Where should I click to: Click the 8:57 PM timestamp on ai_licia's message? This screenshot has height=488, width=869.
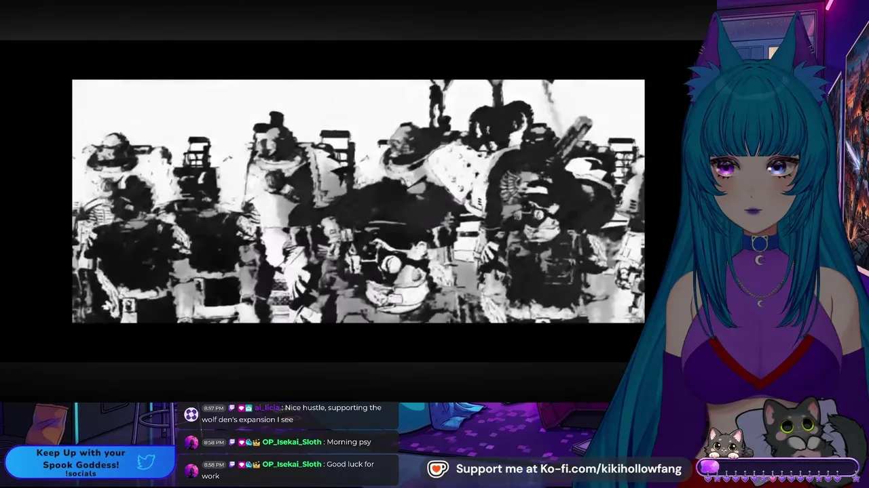(214, 409)
